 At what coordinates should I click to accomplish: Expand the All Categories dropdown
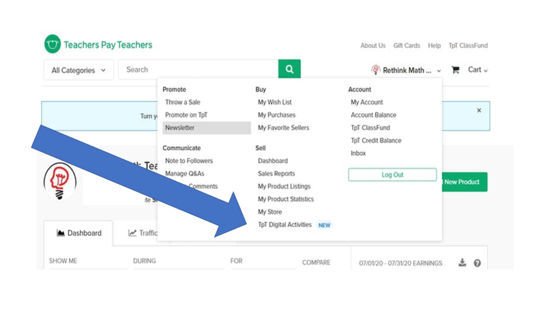(78, 70)
